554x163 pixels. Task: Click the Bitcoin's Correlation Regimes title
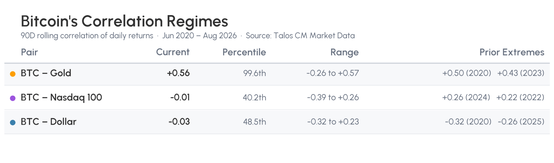tap(124, 21)
